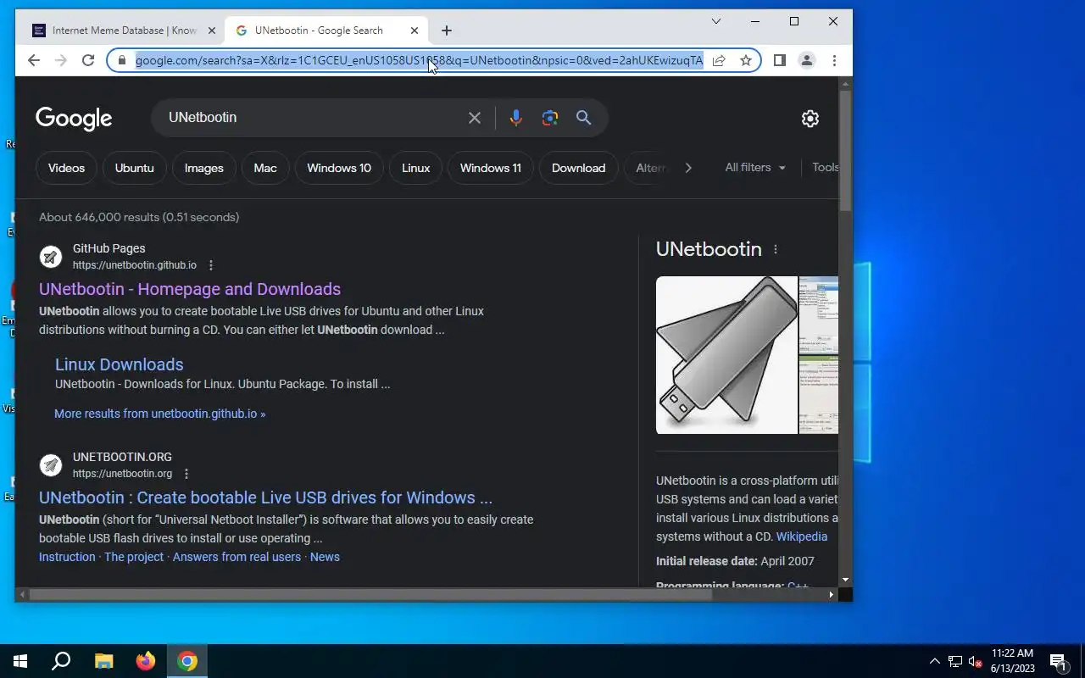Open Chrome side panel
1085x678 pixels.
[780, 60]
